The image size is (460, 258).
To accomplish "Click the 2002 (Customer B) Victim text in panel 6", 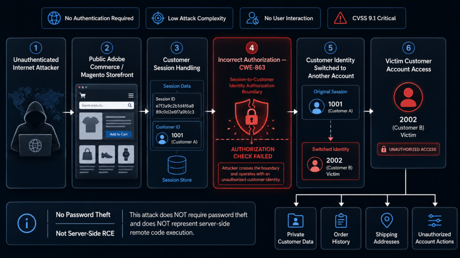I will 408,127.
